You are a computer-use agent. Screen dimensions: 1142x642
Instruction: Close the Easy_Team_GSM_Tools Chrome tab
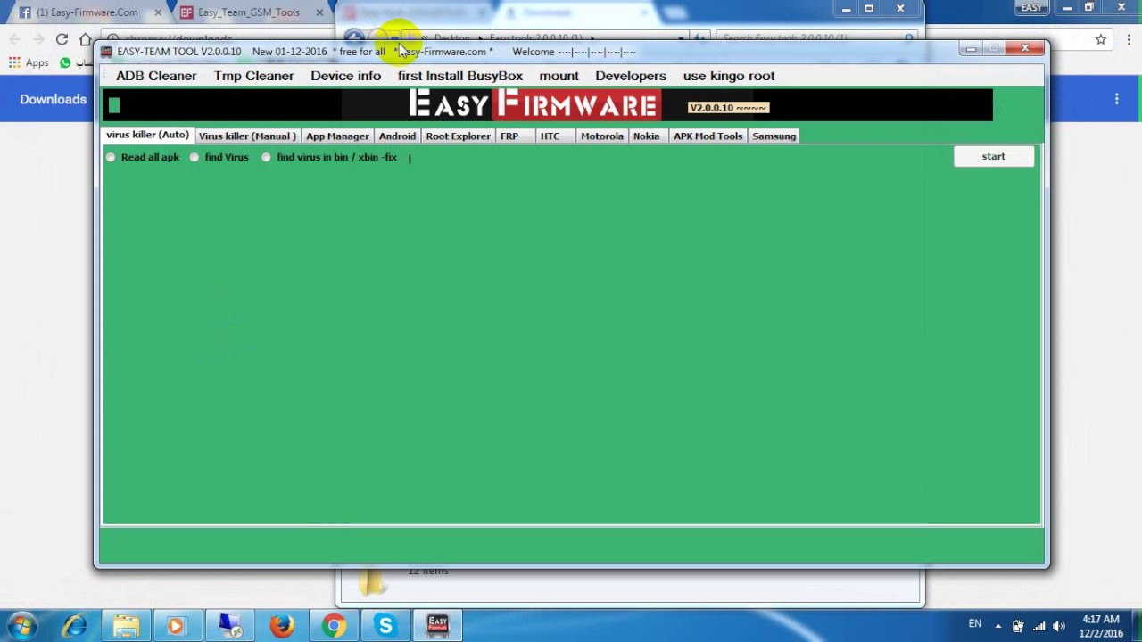coord(319,12)
